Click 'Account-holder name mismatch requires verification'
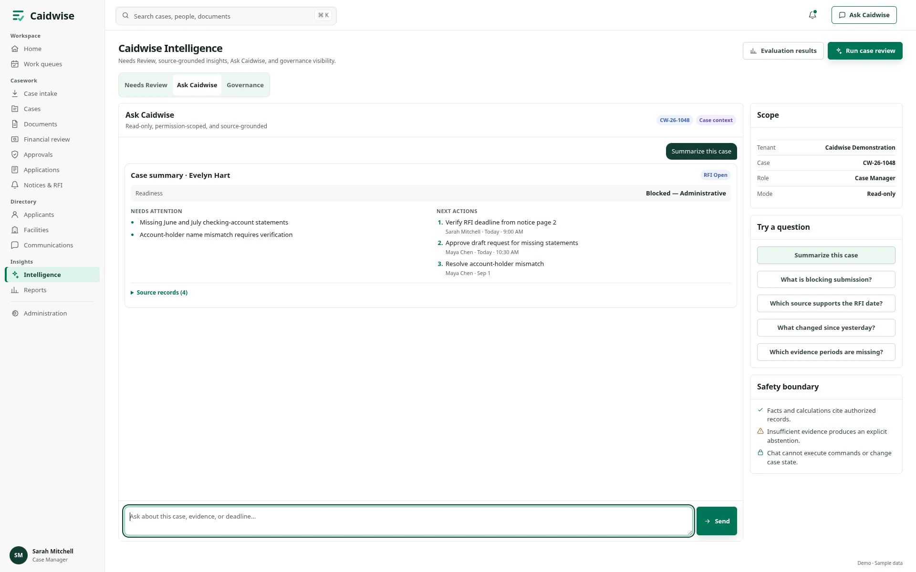Screen dimensions: 916x572 216,235
